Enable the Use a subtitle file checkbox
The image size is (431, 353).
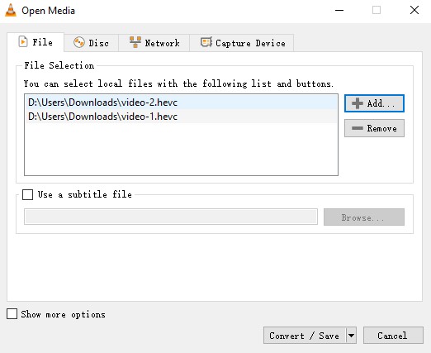click(27, 194)
